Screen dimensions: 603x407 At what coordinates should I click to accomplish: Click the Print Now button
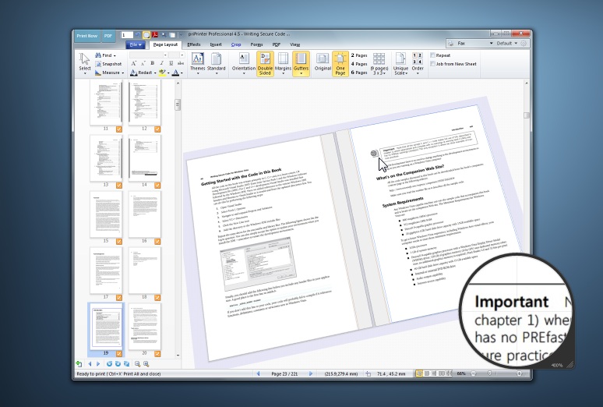coord(87,36)
